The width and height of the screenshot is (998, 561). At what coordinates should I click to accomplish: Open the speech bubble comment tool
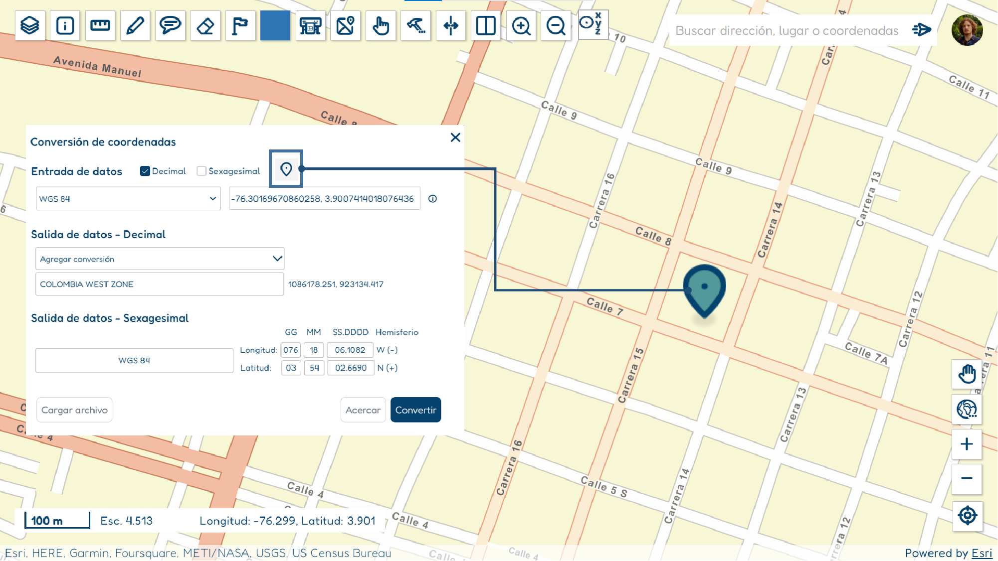coord(170,25)
